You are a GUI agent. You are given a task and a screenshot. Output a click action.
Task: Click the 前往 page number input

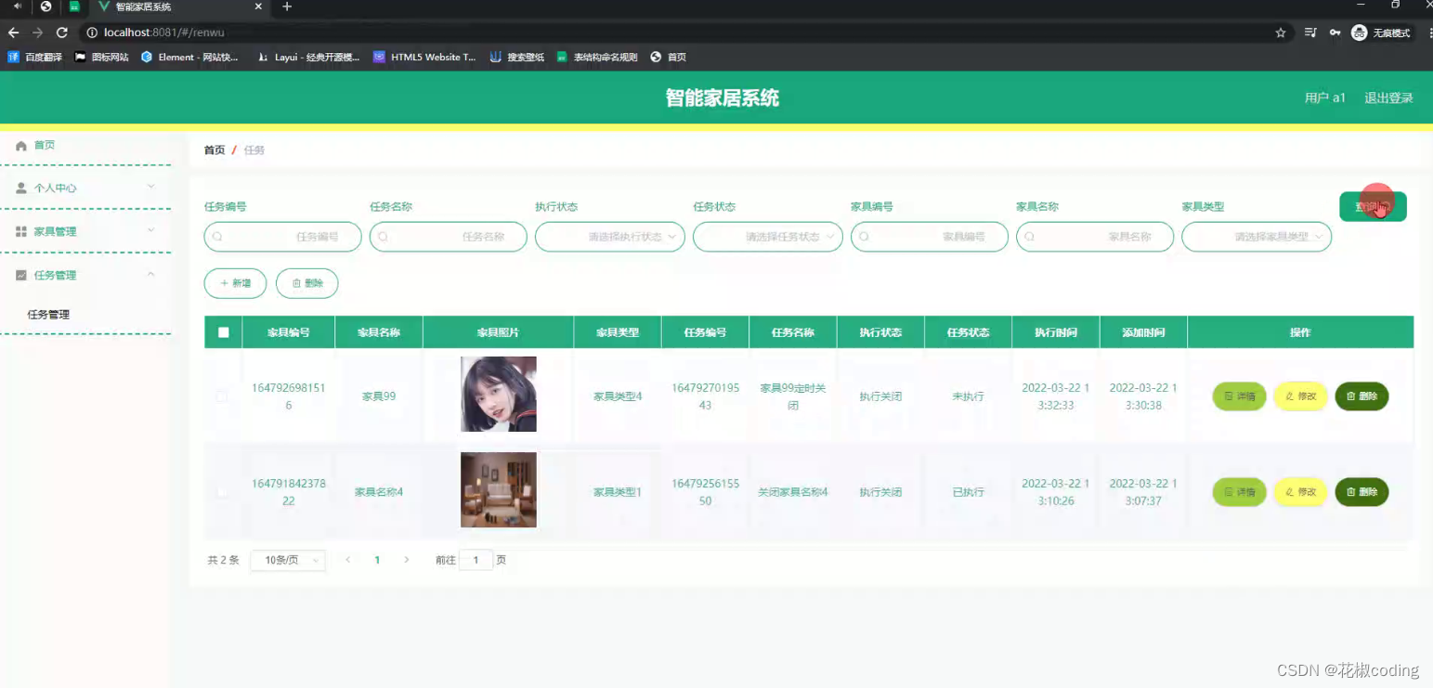475,560
